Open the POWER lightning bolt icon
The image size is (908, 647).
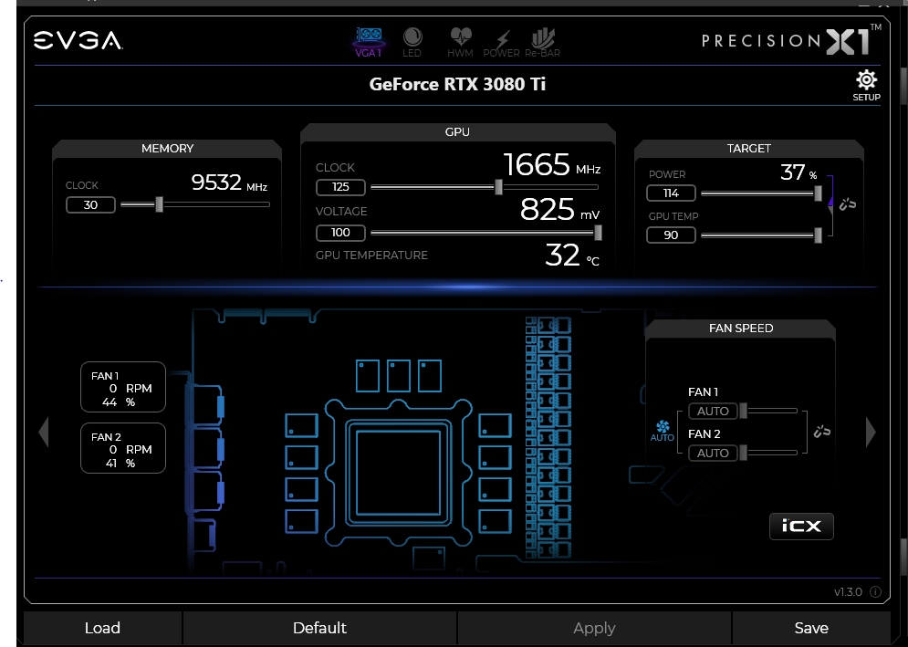click(502, 42)
